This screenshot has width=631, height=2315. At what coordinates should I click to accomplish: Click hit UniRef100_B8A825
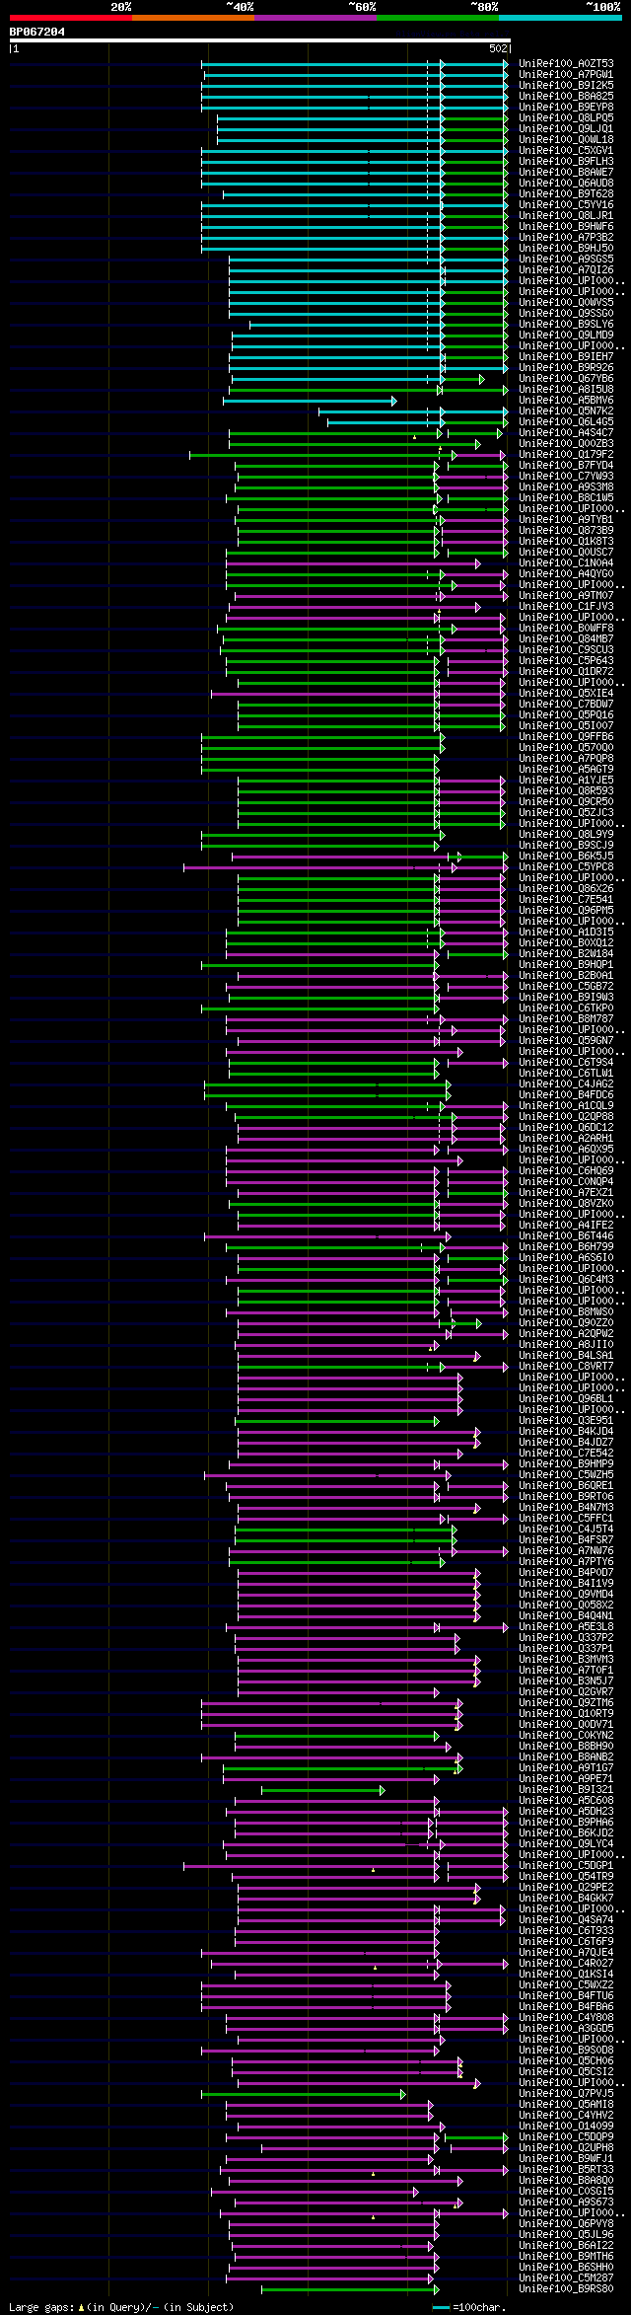point(566,96)
